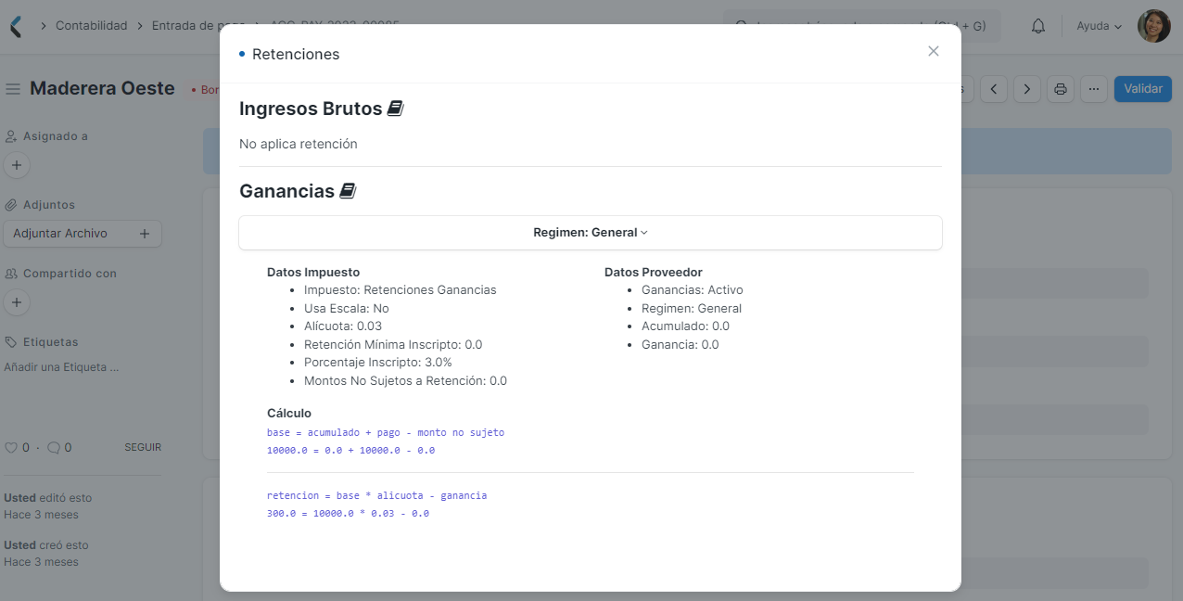The image size is (1183, 601).
Task: Click the Cálculo heading
Action: (289, 413)
